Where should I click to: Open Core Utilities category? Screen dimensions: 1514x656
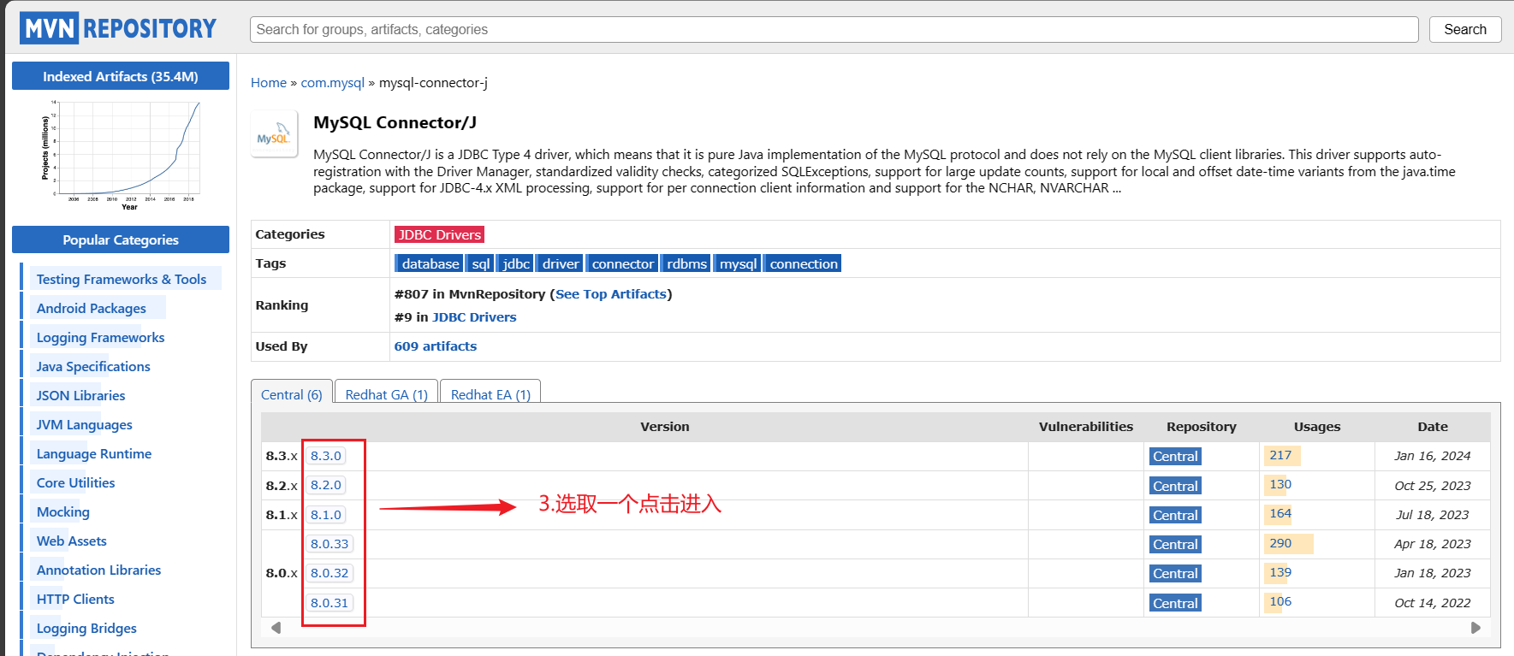pyautogui.click(x=75, y=483)
